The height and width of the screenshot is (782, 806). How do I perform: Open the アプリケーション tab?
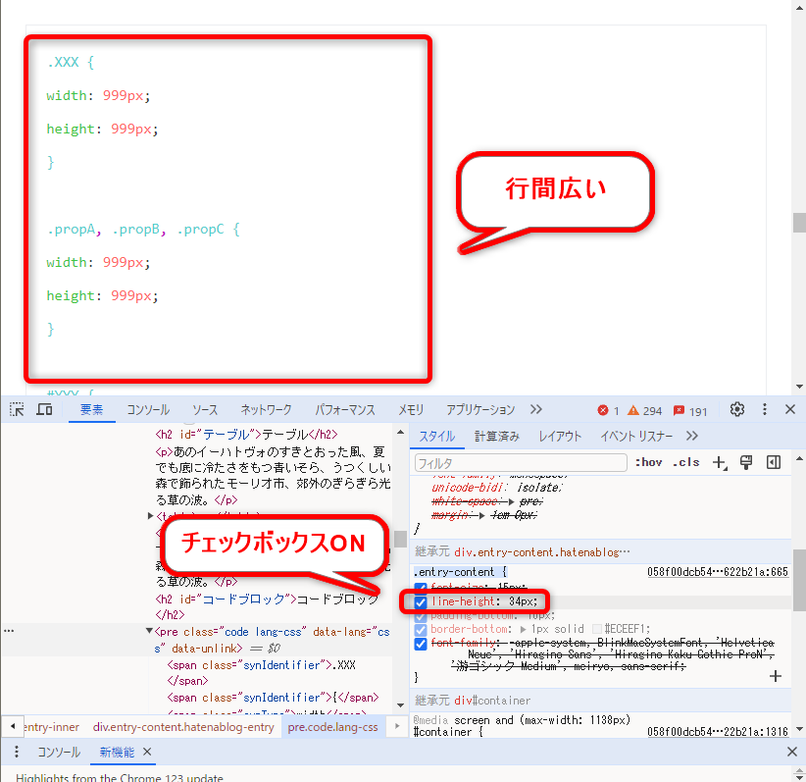(x=480, y=409)
